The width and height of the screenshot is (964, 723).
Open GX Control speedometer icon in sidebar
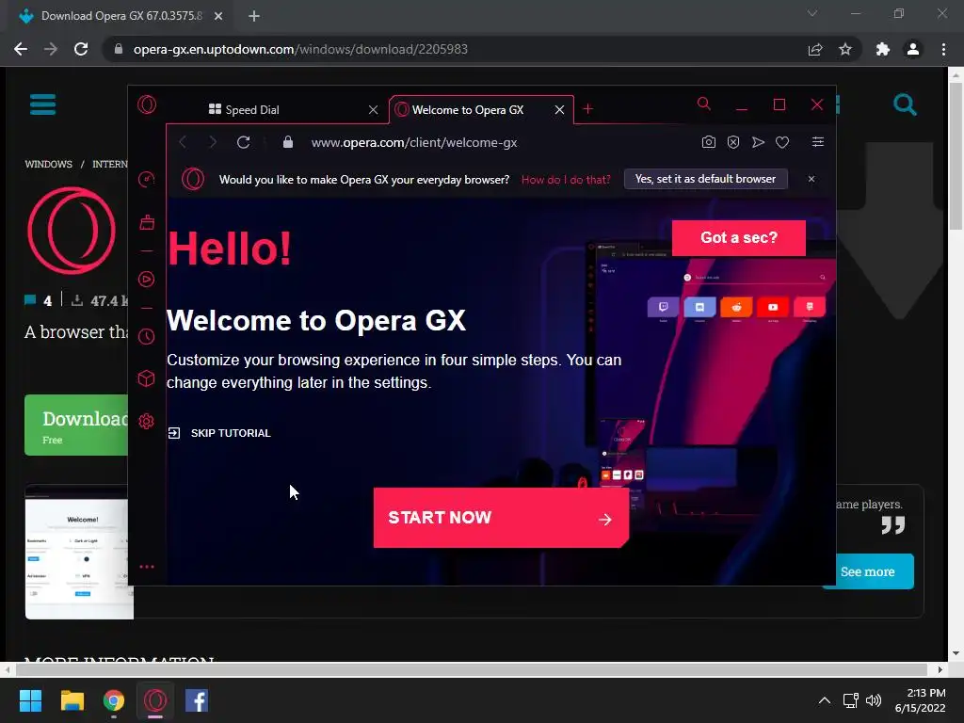point(146,180)
